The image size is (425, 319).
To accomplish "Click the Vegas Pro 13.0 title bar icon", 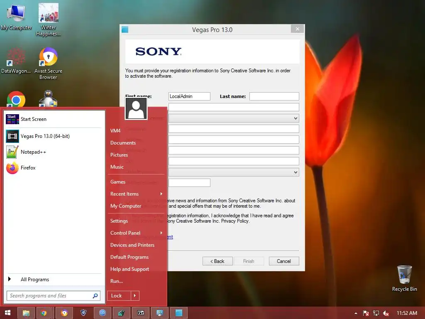I will (125, 29).
